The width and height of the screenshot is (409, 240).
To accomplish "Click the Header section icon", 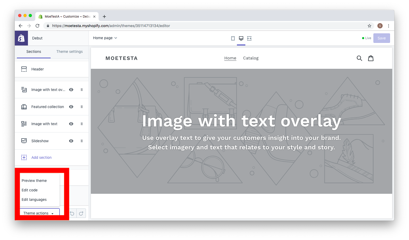I will coord(24,69).
